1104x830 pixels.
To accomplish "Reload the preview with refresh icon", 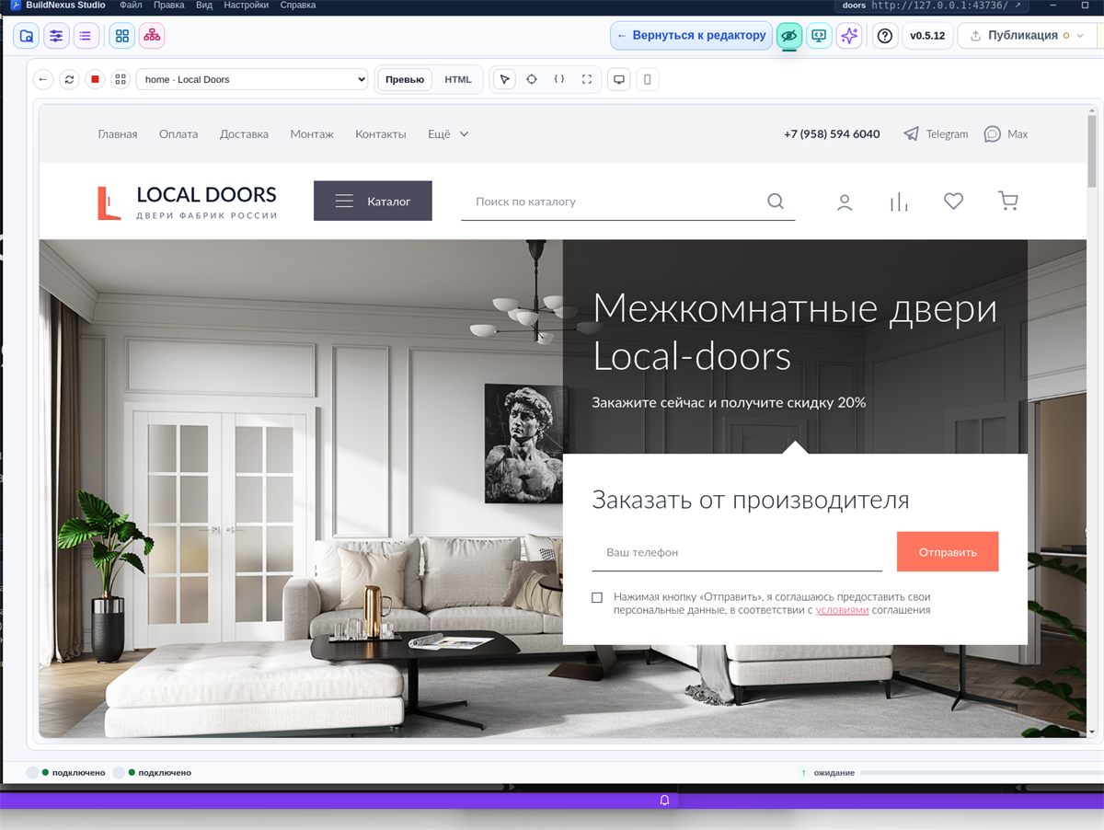I will [69, 79].
